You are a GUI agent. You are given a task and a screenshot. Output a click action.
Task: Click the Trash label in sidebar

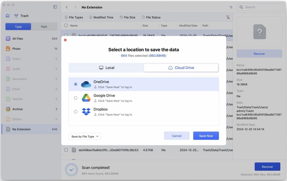point(25,16)
